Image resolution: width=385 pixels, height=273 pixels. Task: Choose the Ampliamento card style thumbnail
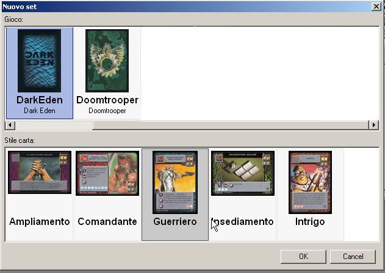pyautogui.click(x=40, y=172)
